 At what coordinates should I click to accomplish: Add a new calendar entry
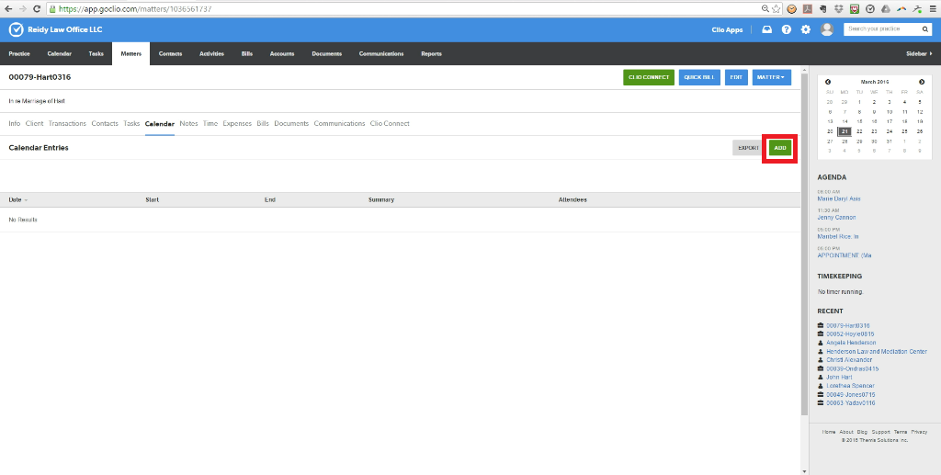click(x=780, y=148)
